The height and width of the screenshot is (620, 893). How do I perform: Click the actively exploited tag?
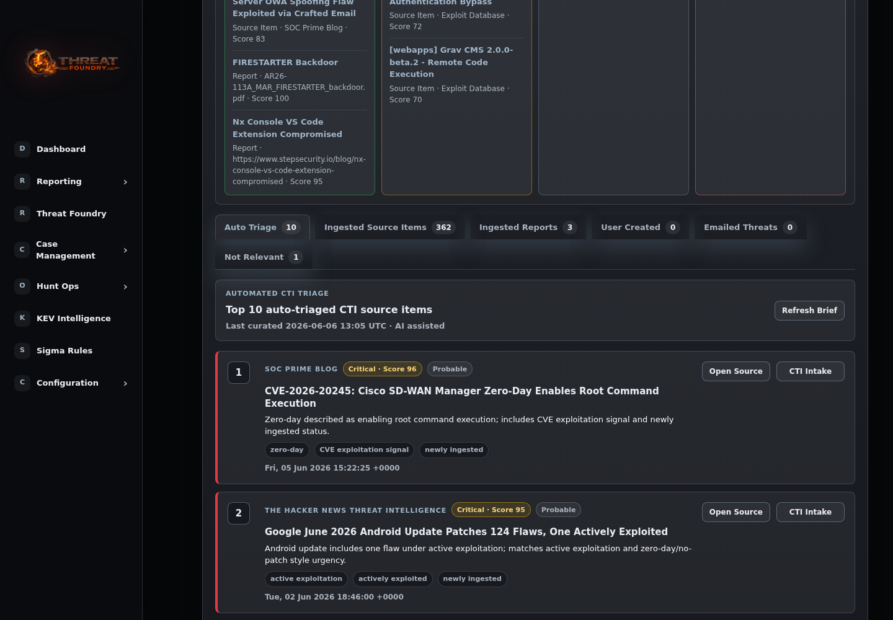393,579
